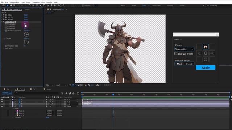
Task: Open the Animation menu
Action: click(x=36, y=3)
